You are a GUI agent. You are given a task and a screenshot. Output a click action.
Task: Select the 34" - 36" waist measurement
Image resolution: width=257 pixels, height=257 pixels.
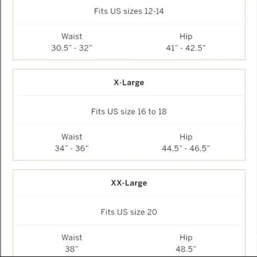pos(72,148)
